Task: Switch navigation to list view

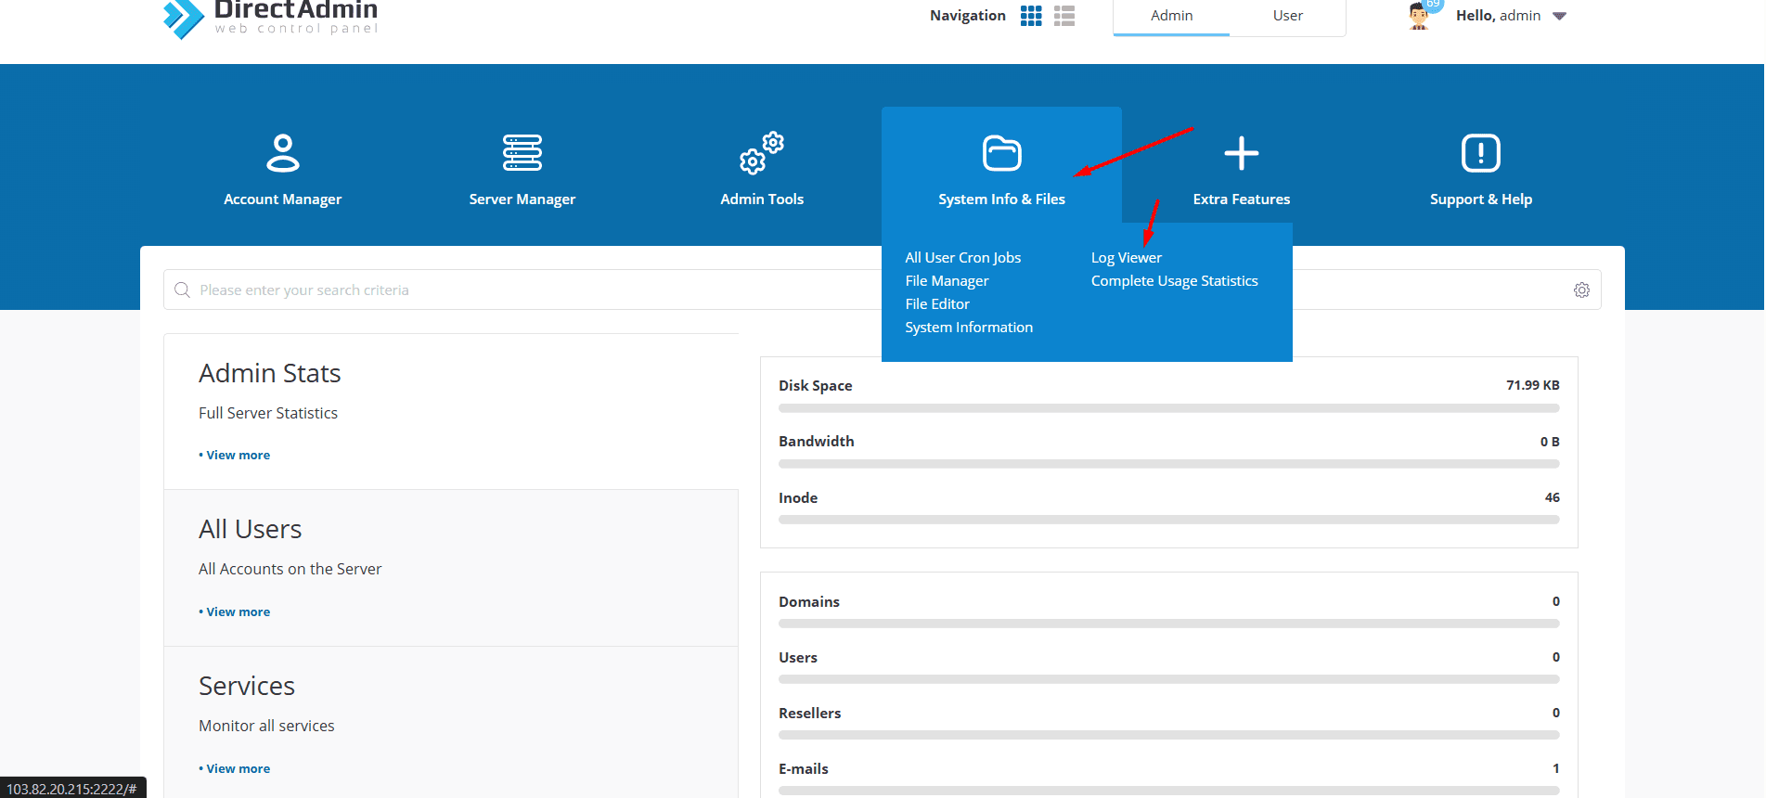Action: [x=1064, y=16]
